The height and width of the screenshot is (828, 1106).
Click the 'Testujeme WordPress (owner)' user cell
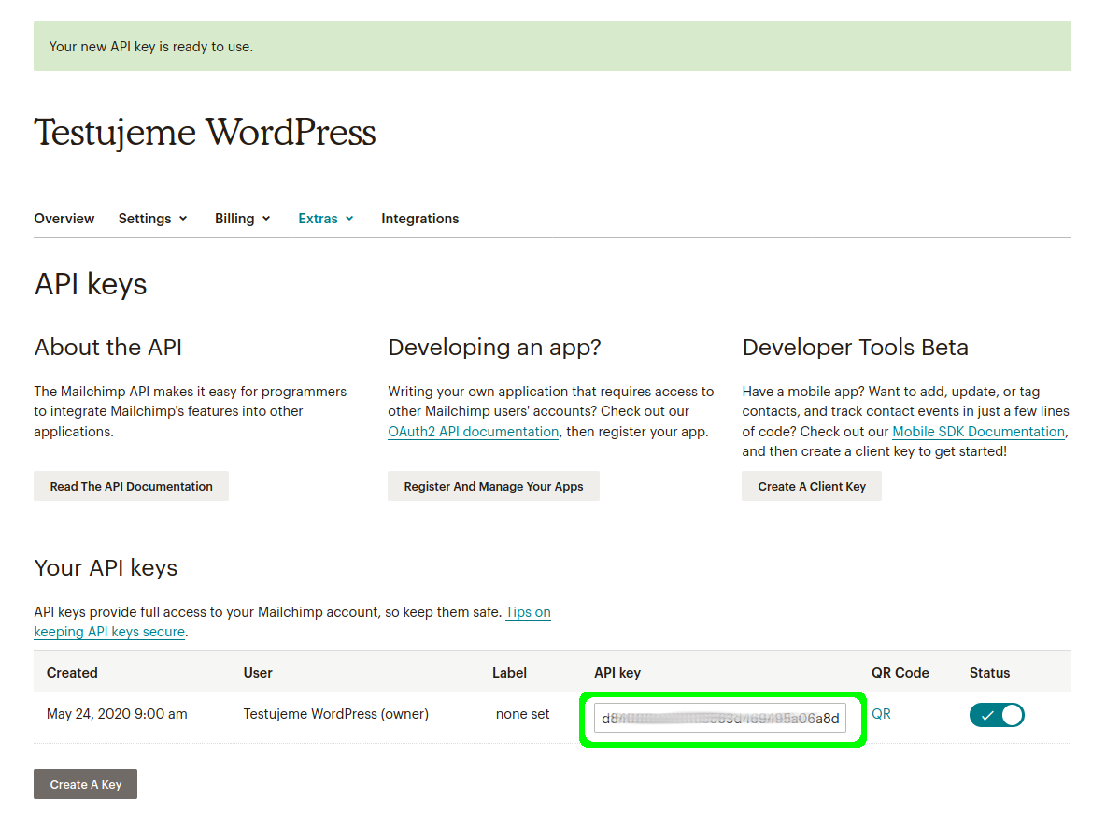point(335,714)
